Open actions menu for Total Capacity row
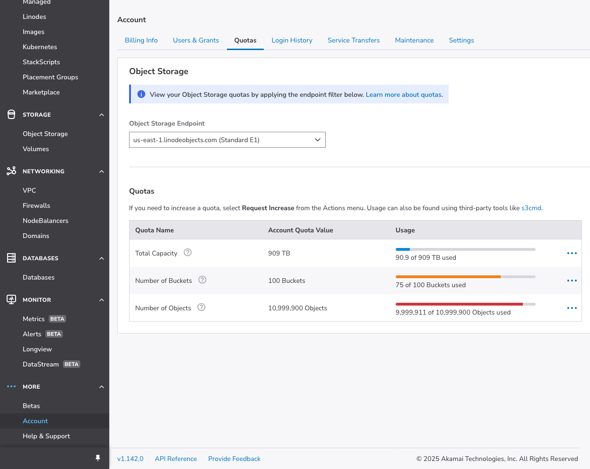The width and height of the screenshot is (590, 469). click(572, 253)
